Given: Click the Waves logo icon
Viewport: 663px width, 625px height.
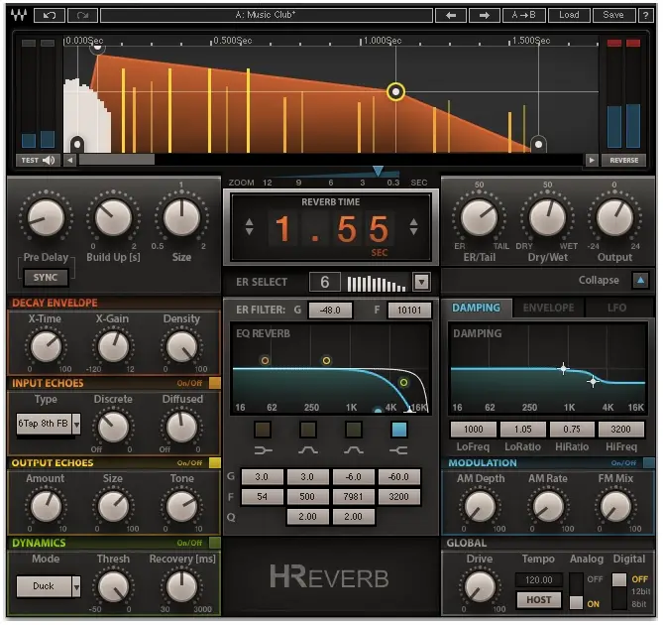Looking at the screenshot, I should 19,15.
